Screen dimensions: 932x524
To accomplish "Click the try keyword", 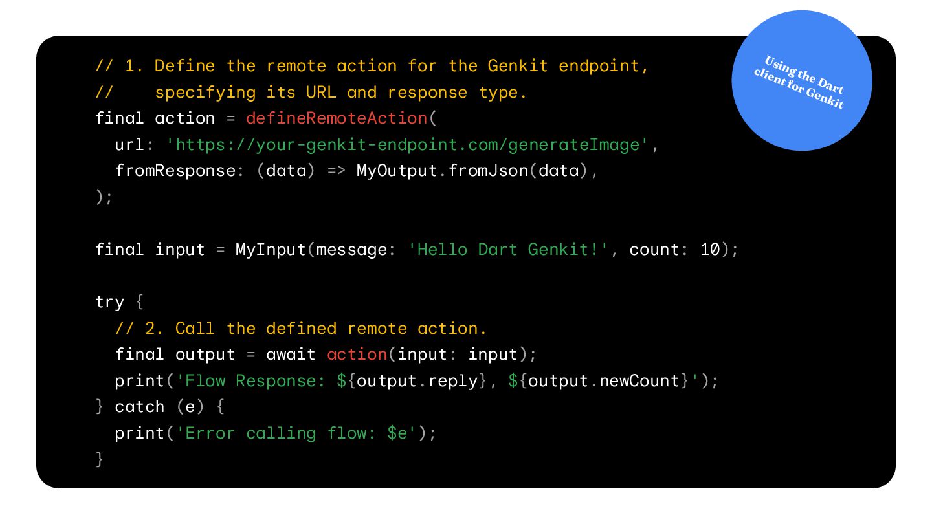I will tap(110, 303).
